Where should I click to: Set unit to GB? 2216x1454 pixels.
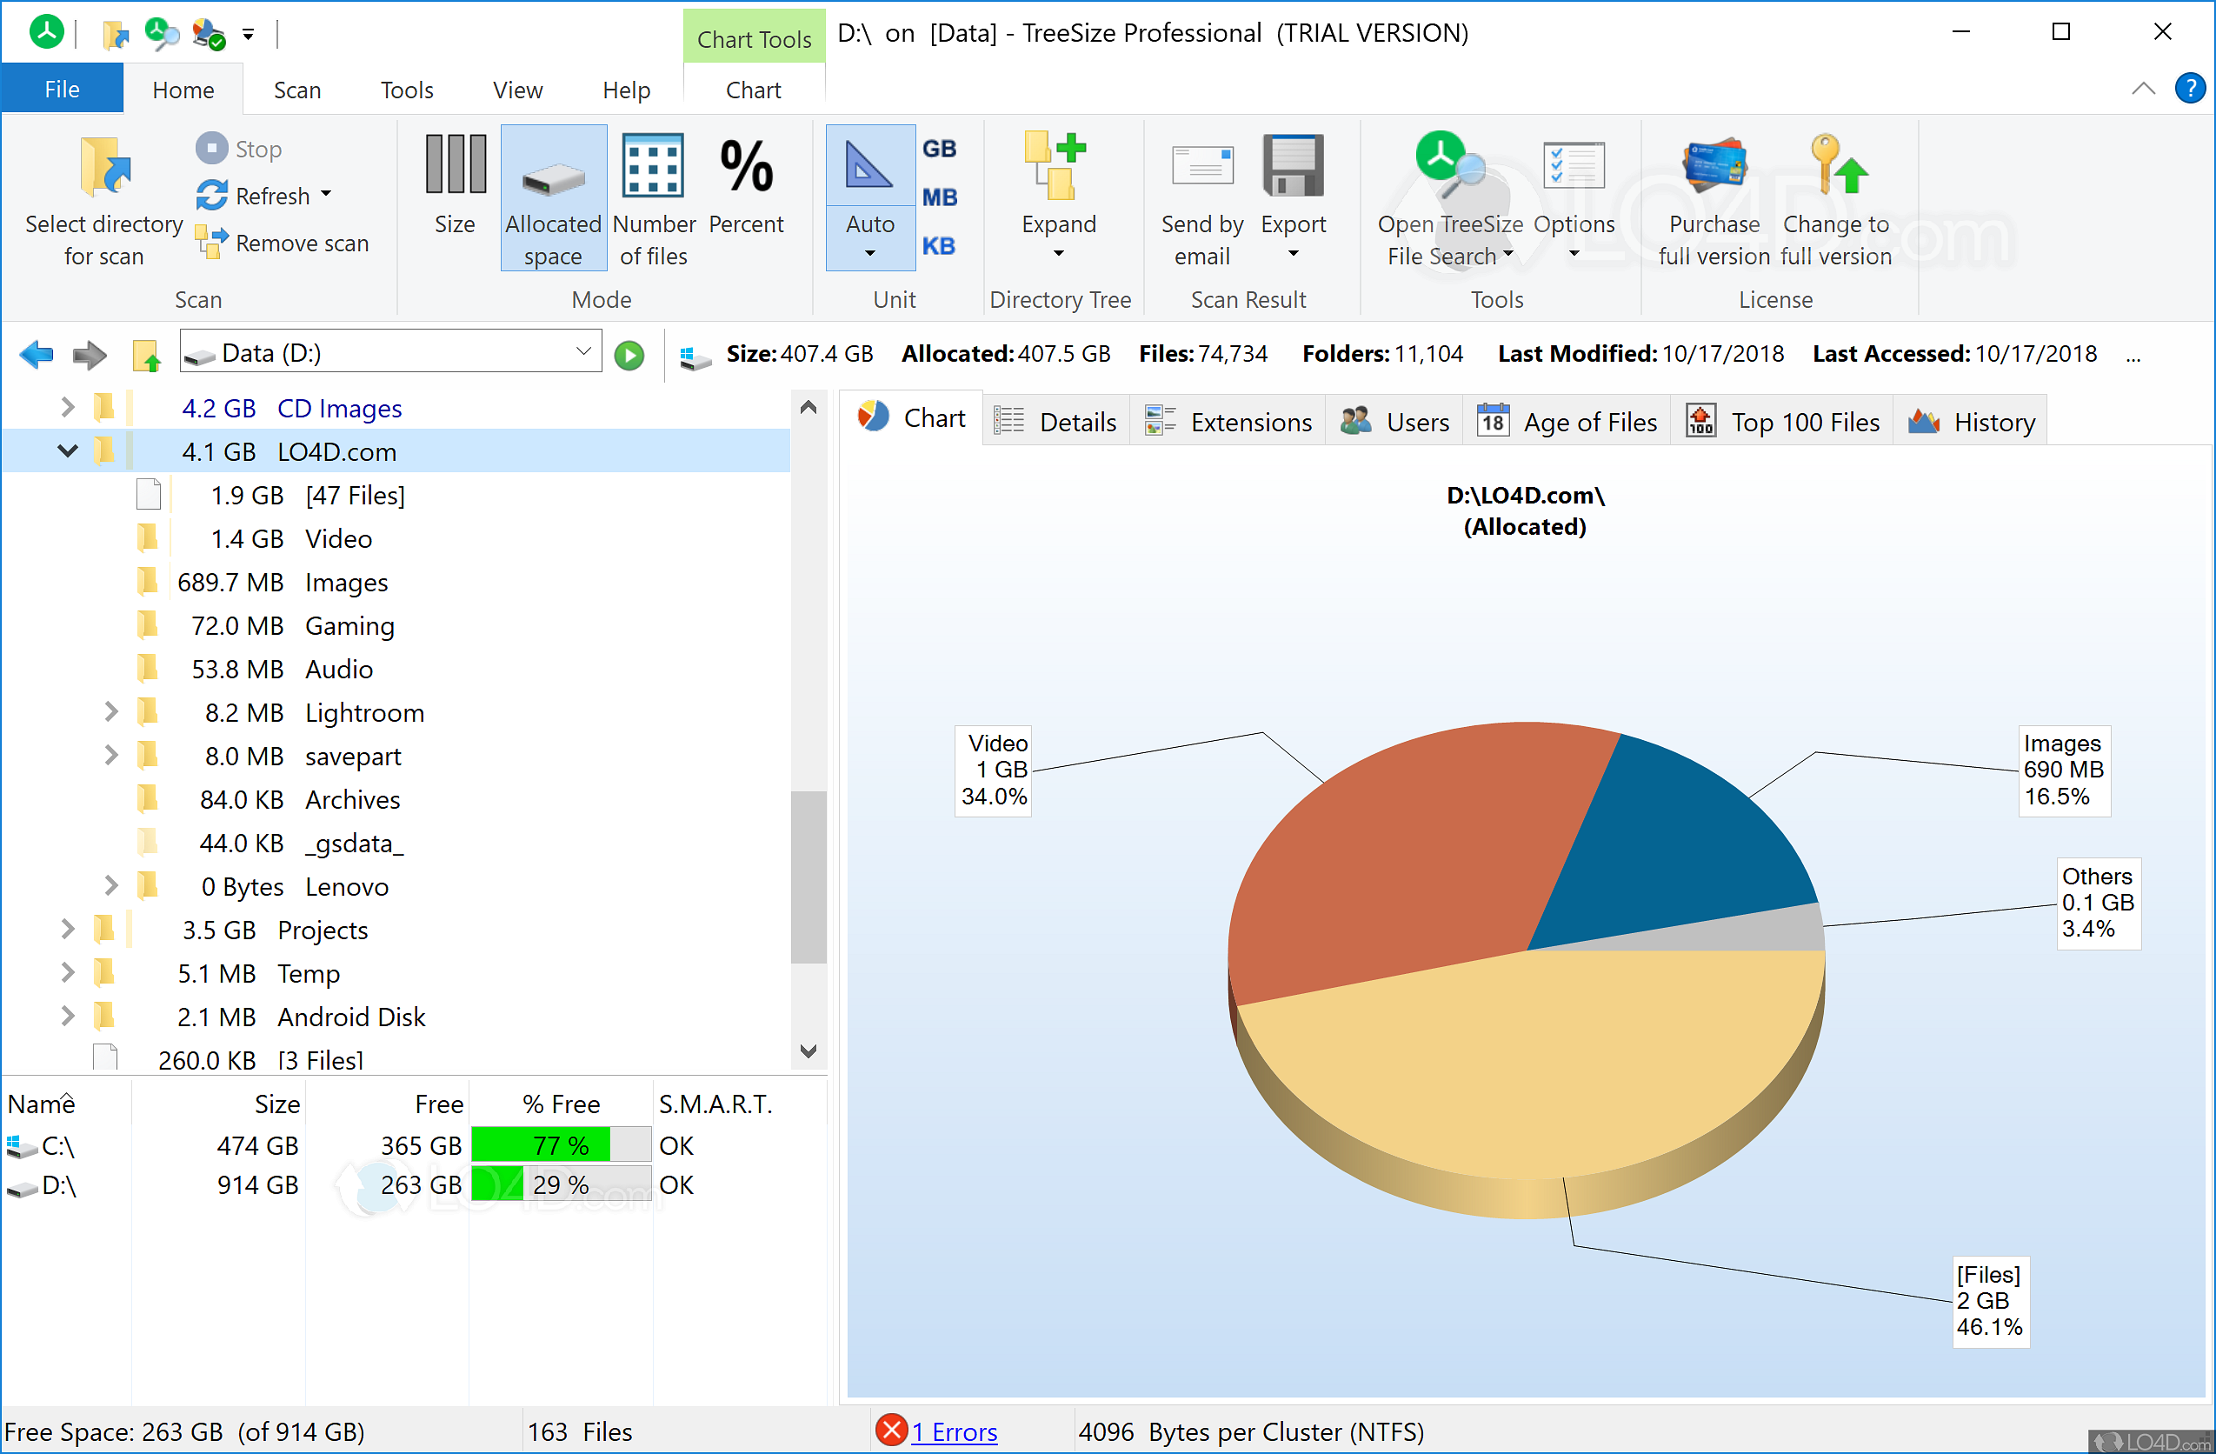pos(941,147)
